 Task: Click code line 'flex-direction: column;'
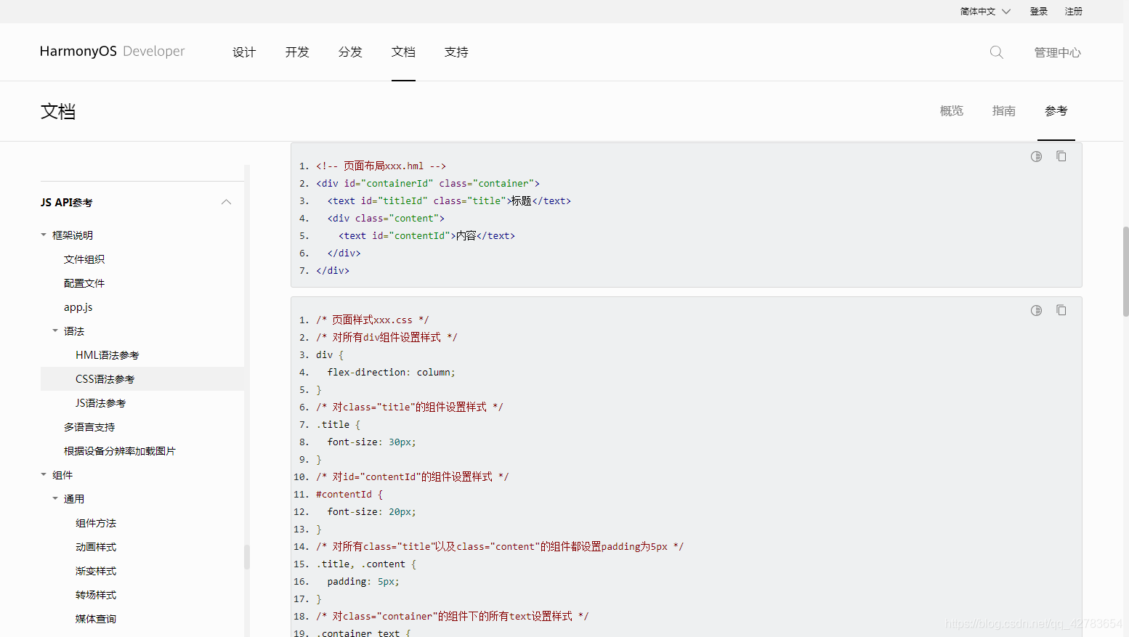point(392,372)
